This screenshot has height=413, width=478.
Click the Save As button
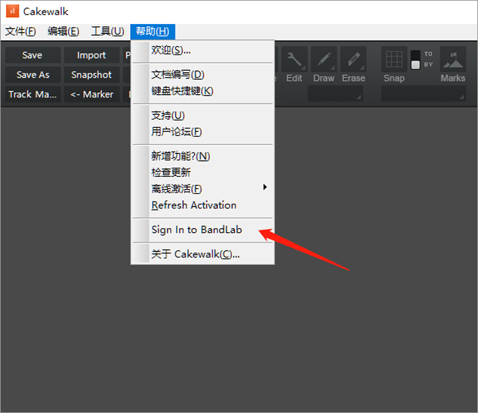[32, 75]
